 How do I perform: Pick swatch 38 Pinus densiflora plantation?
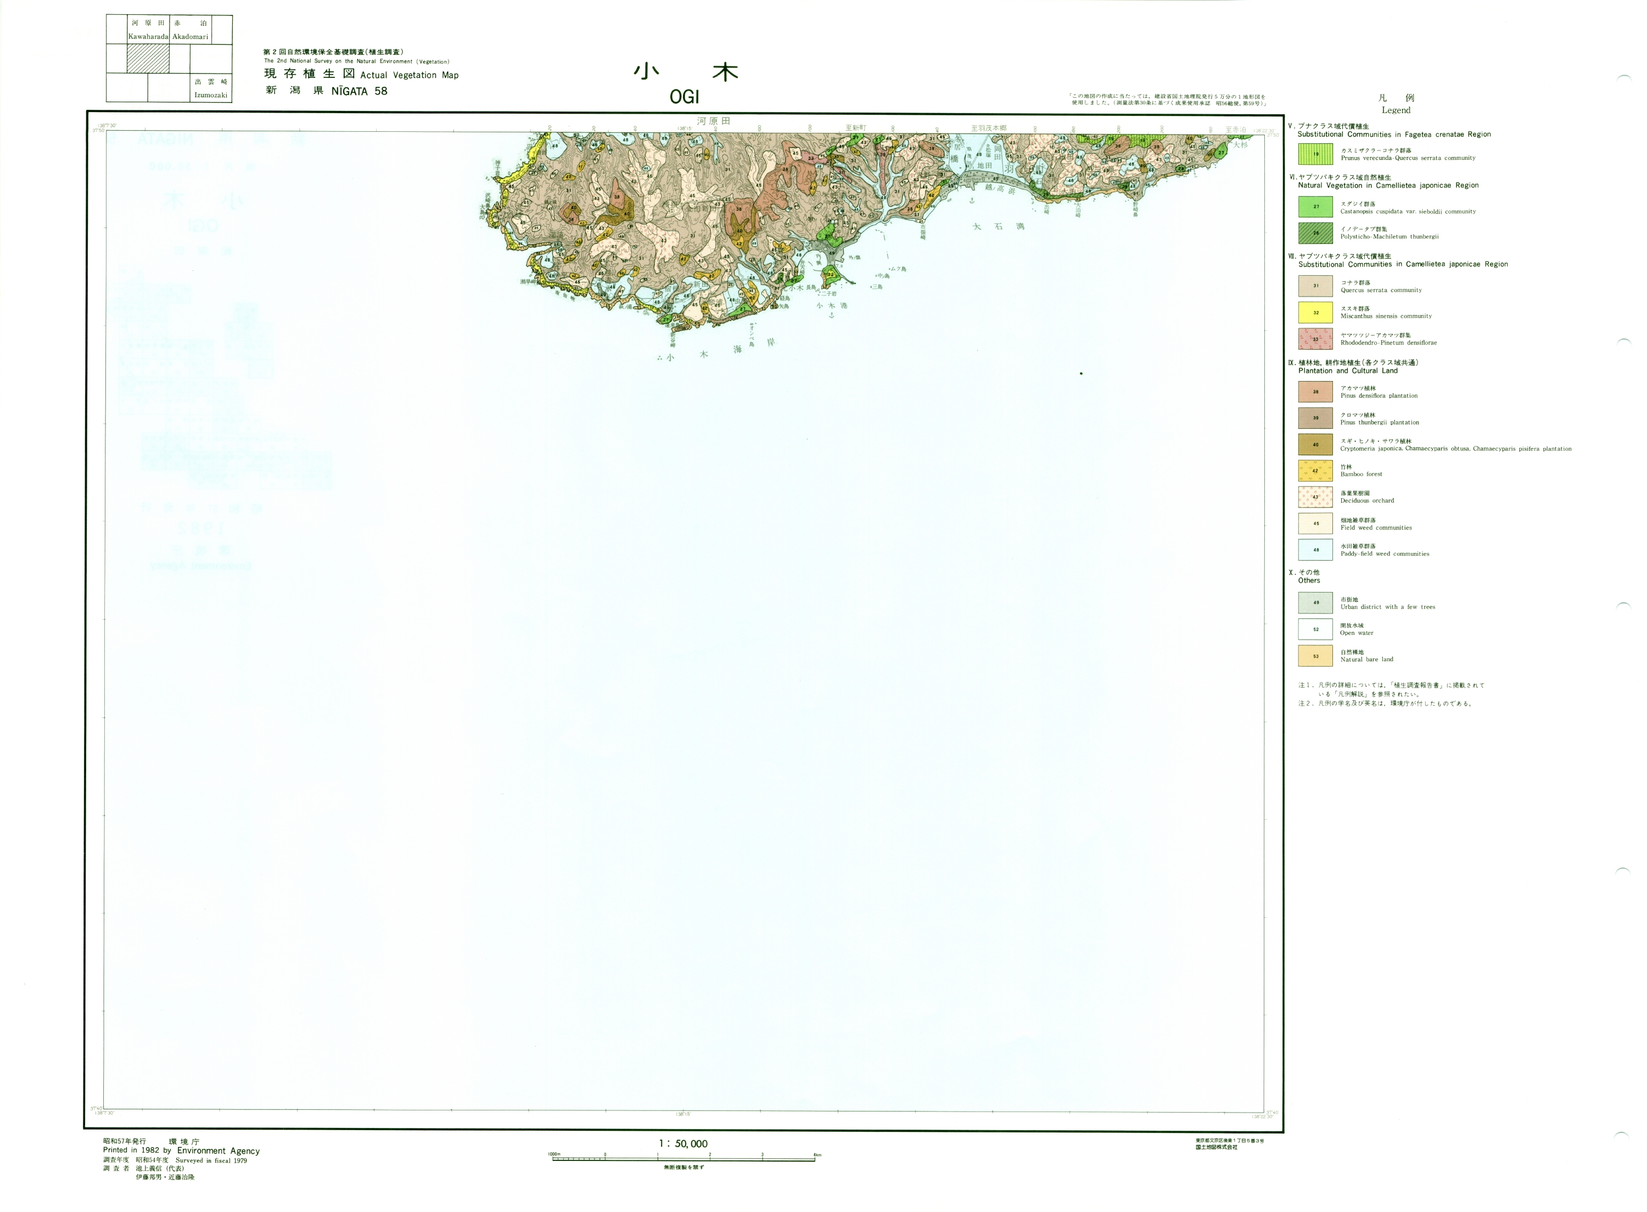1315,392
